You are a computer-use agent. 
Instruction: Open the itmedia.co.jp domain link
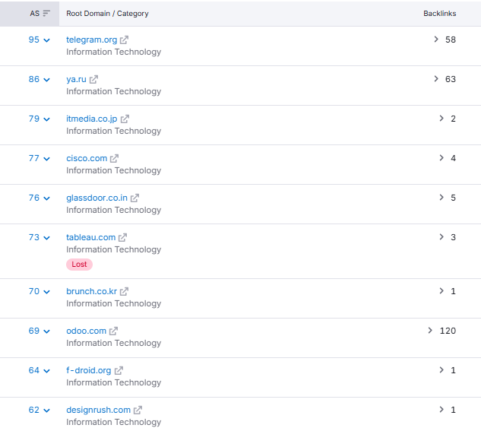(92, 119)
